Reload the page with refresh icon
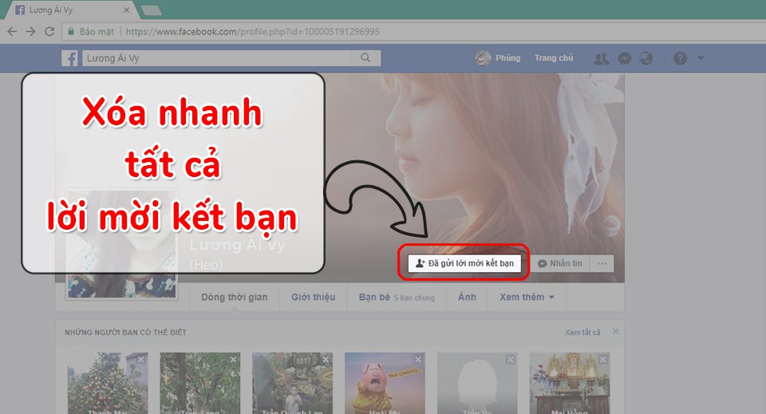The height and width of the screenshot is (414, 766). tap(49, 32)
